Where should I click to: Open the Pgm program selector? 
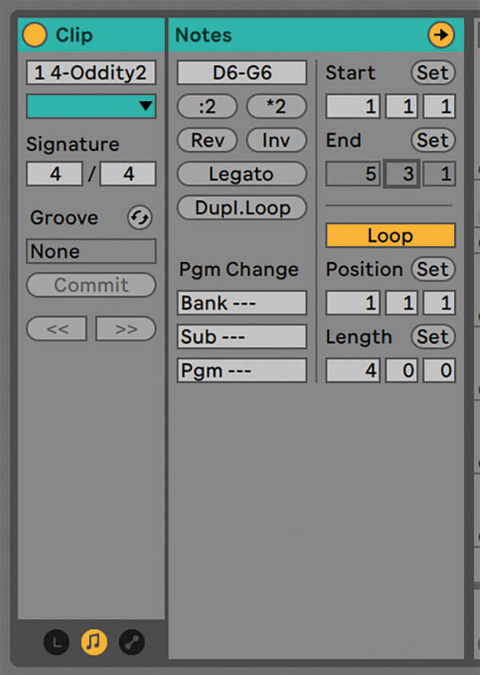242,370
